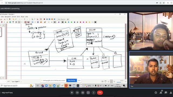Pause the audio playback

pyautogui.click(x=49, y=19)
